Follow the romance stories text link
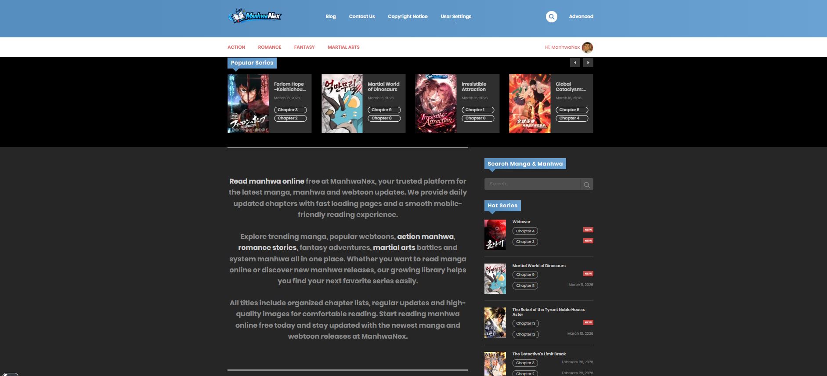Screen dimensions: 827x376 [267, 247]
